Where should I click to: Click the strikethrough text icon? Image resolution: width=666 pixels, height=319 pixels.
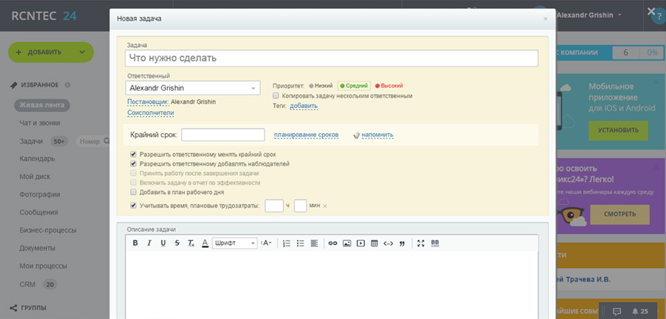(x=177, y=243)
